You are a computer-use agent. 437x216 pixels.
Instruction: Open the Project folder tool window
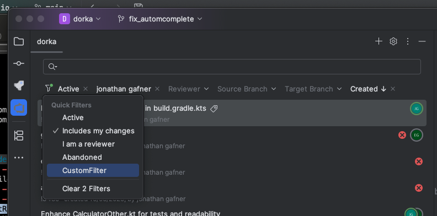coord(19,41)
